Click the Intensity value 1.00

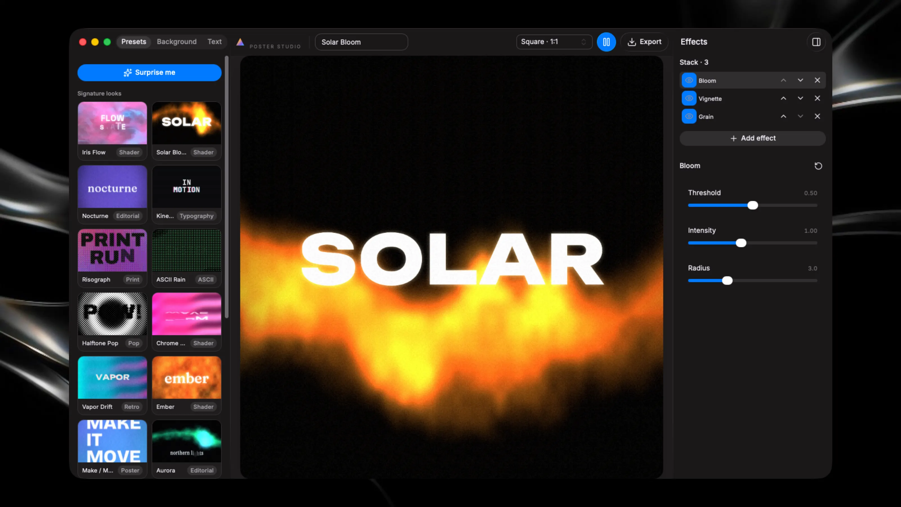click(810, 231)
